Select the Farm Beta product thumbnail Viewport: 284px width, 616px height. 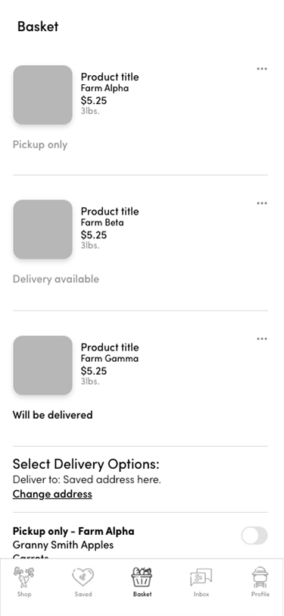coord(42,229)
